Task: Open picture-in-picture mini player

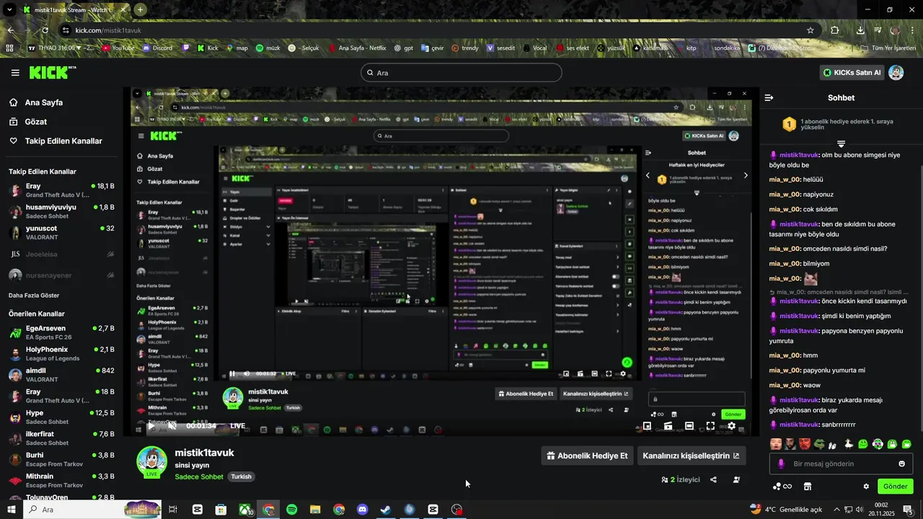Action: tap(647, 426)
